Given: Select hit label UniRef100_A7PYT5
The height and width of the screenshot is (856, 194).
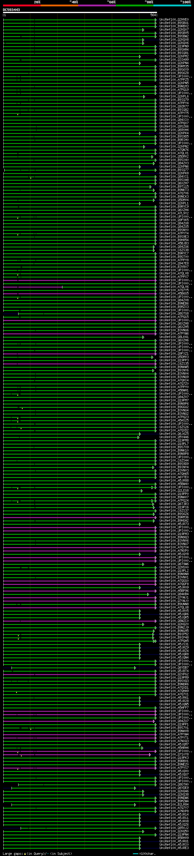Looking at the screenshot, I should pos(174,113).
